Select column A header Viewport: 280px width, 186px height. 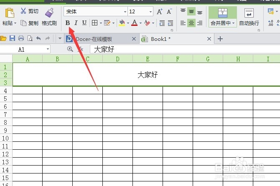click(27, 59)
